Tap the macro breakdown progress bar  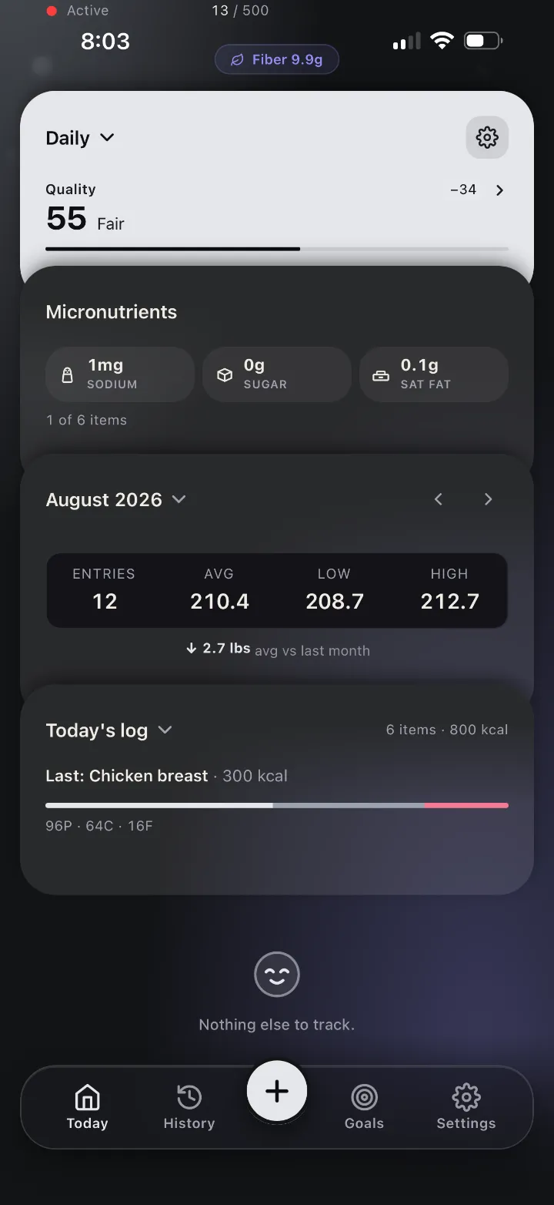coord(277,805)
